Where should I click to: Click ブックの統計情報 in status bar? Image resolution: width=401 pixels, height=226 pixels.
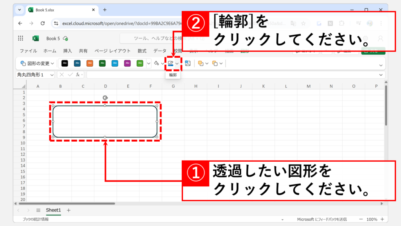(36, 219)
